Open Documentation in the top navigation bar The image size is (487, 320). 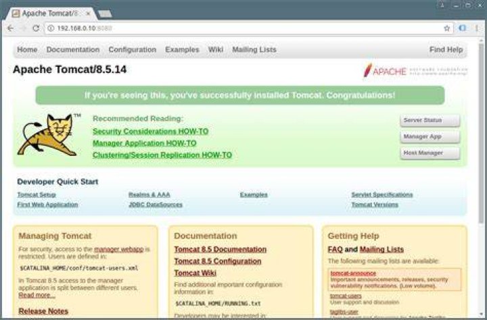(73, 49)
